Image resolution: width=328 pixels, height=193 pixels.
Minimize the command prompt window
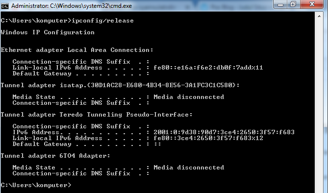tap(280, 4)
